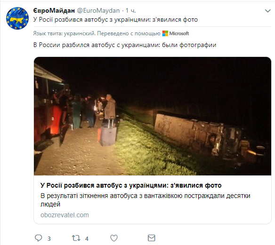Viewport: 275px width, 245px height.
Task: Open the bold card headline 'У Росії розбився автобус'
Action: [x=131, y=185]
